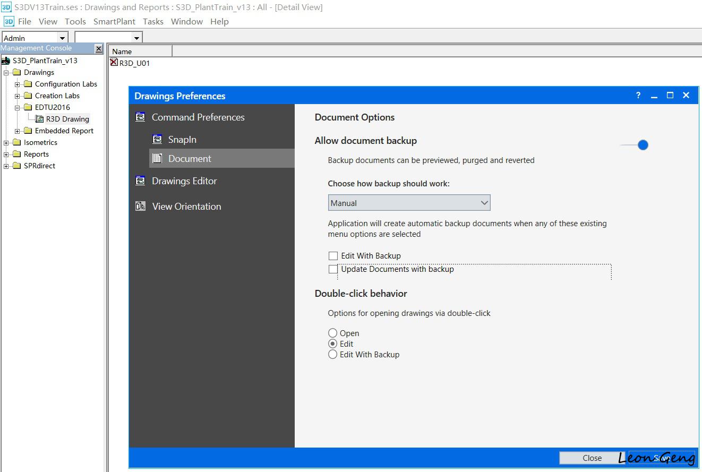This screenshot has height=472, width=702.
Task: Click the View Orientation icon
Action: pyautogui.click(x=140, y=206)
